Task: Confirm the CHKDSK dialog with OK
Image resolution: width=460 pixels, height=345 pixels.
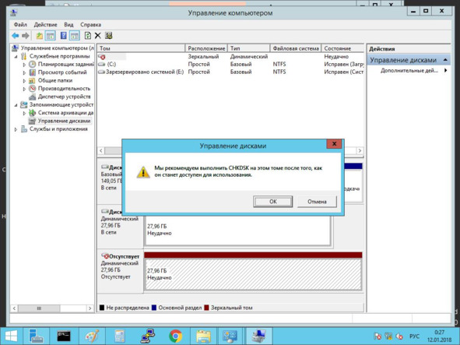Action: click(x=273, y=202)
